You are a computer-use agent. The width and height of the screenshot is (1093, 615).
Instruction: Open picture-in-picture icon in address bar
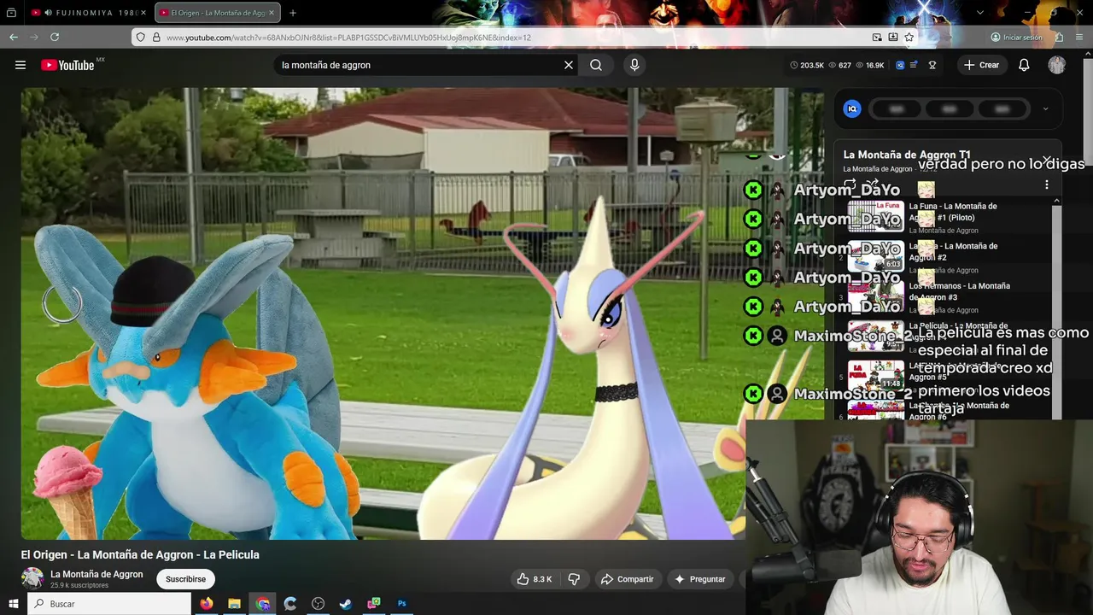(x=877, y=38)
